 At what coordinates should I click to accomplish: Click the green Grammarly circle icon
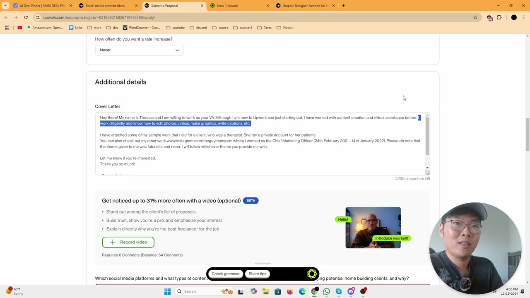click(x=312, y=274)
